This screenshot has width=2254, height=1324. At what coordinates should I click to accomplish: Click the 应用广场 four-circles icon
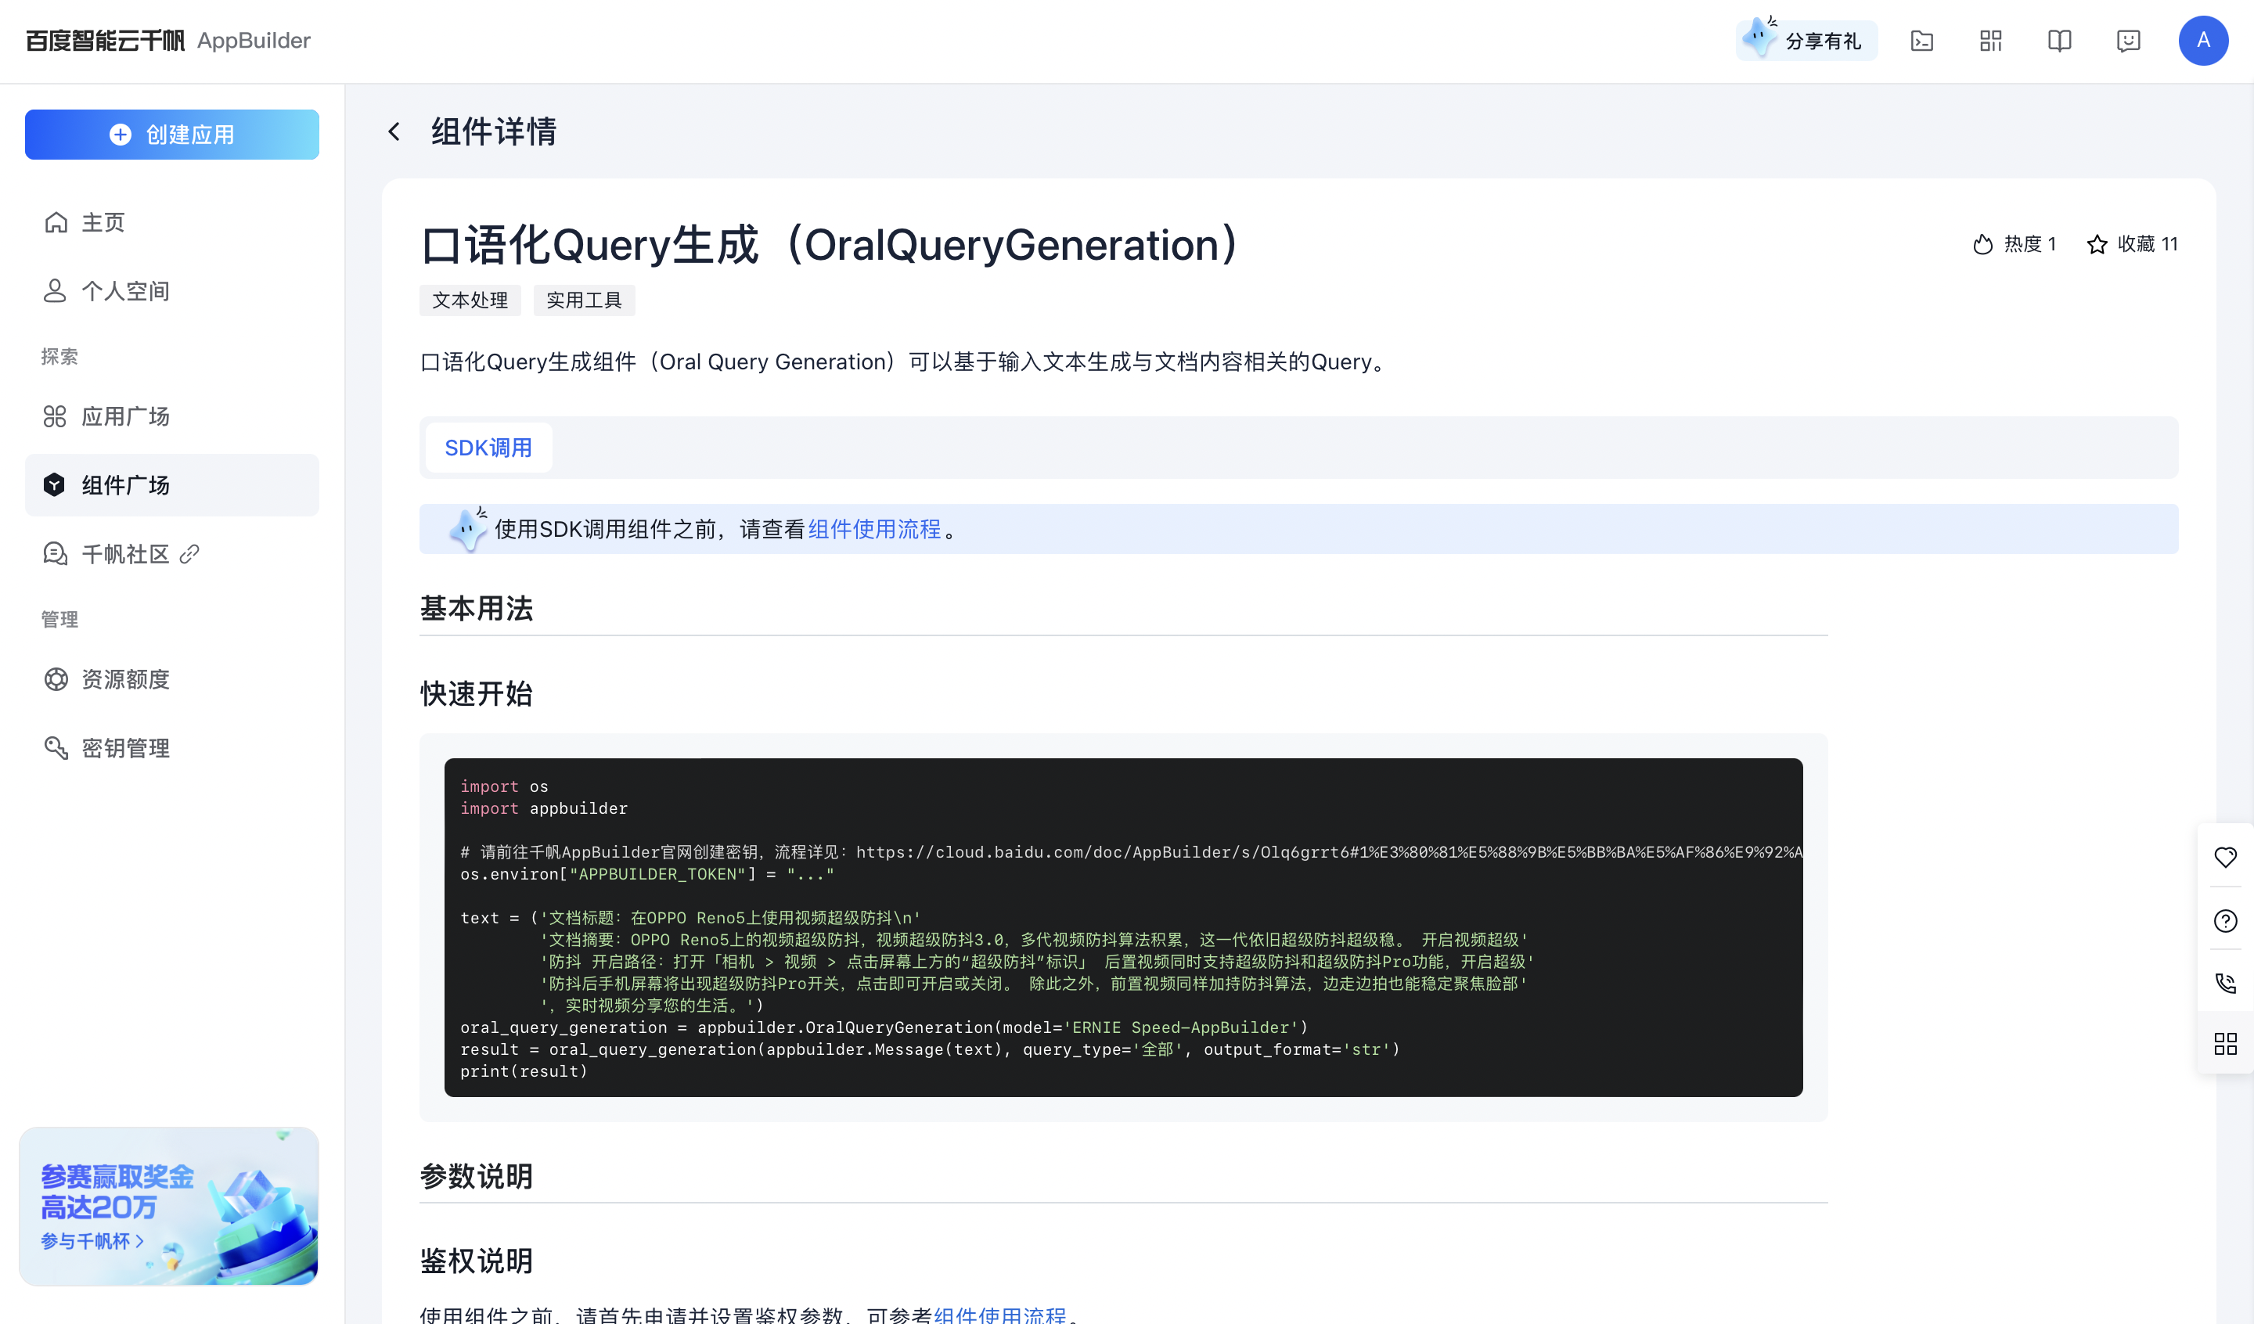(x=56, y=416)
